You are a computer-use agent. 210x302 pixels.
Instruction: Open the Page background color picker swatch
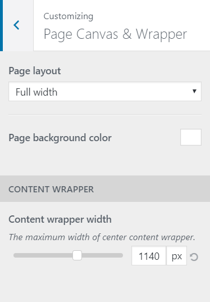191,137
